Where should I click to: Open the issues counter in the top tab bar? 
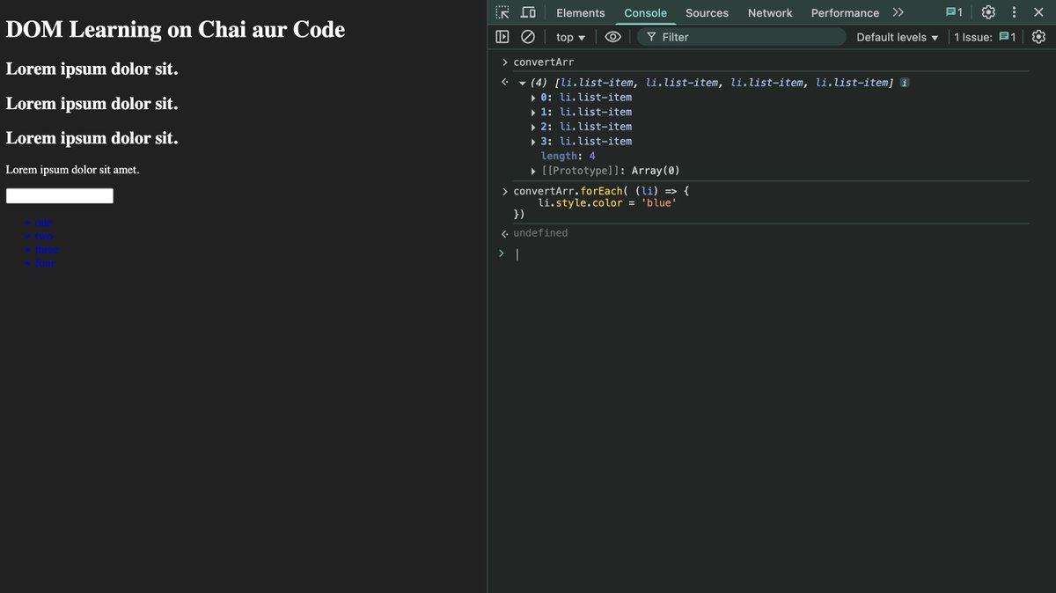tap(954, 12)
